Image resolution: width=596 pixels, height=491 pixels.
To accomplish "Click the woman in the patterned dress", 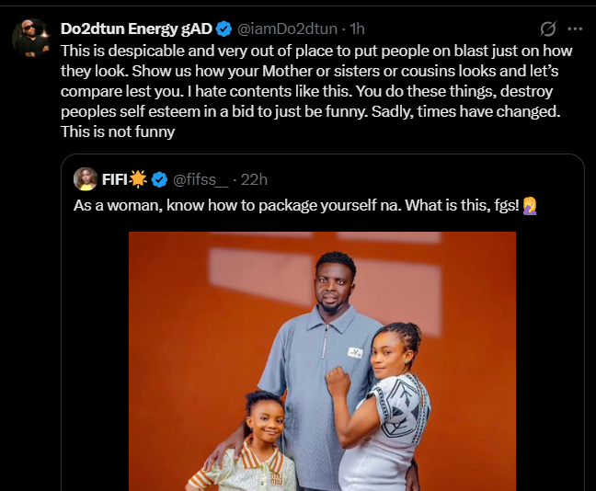I will (x=391, y=405).
